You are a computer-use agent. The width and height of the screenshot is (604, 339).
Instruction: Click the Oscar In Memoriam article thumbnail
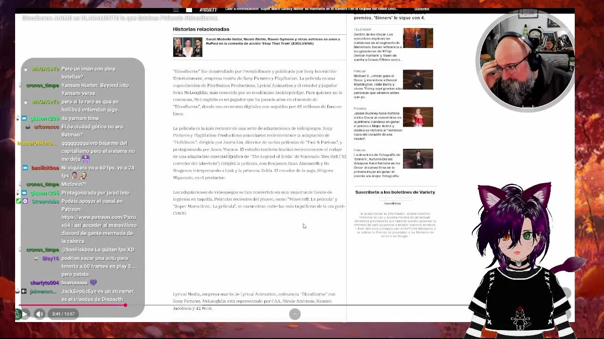(418, 38)
